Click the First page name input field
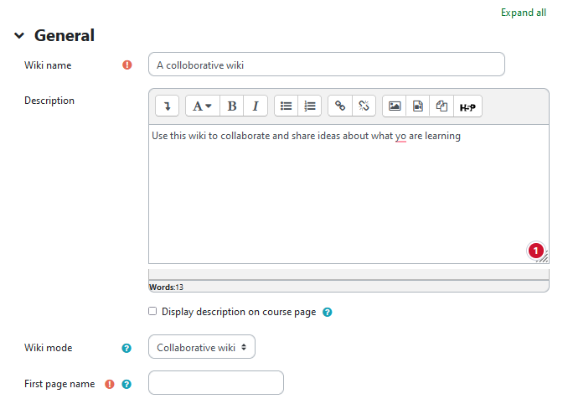This screenshot has height=404, width=568. click(x=216, y=382)
